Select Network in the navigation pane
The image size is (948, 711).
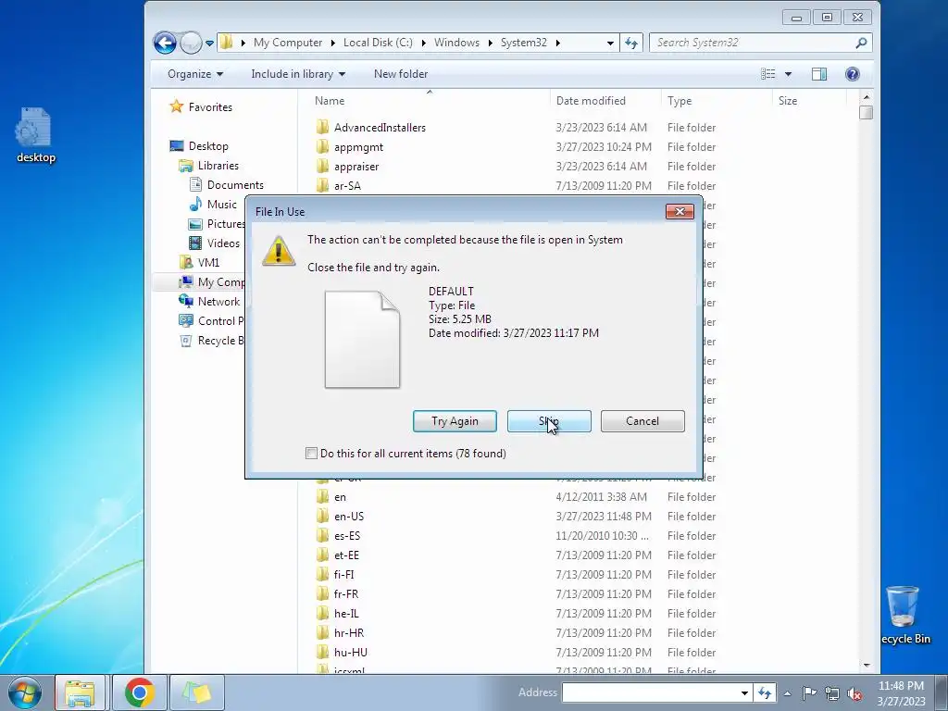[x=210, y=301]
